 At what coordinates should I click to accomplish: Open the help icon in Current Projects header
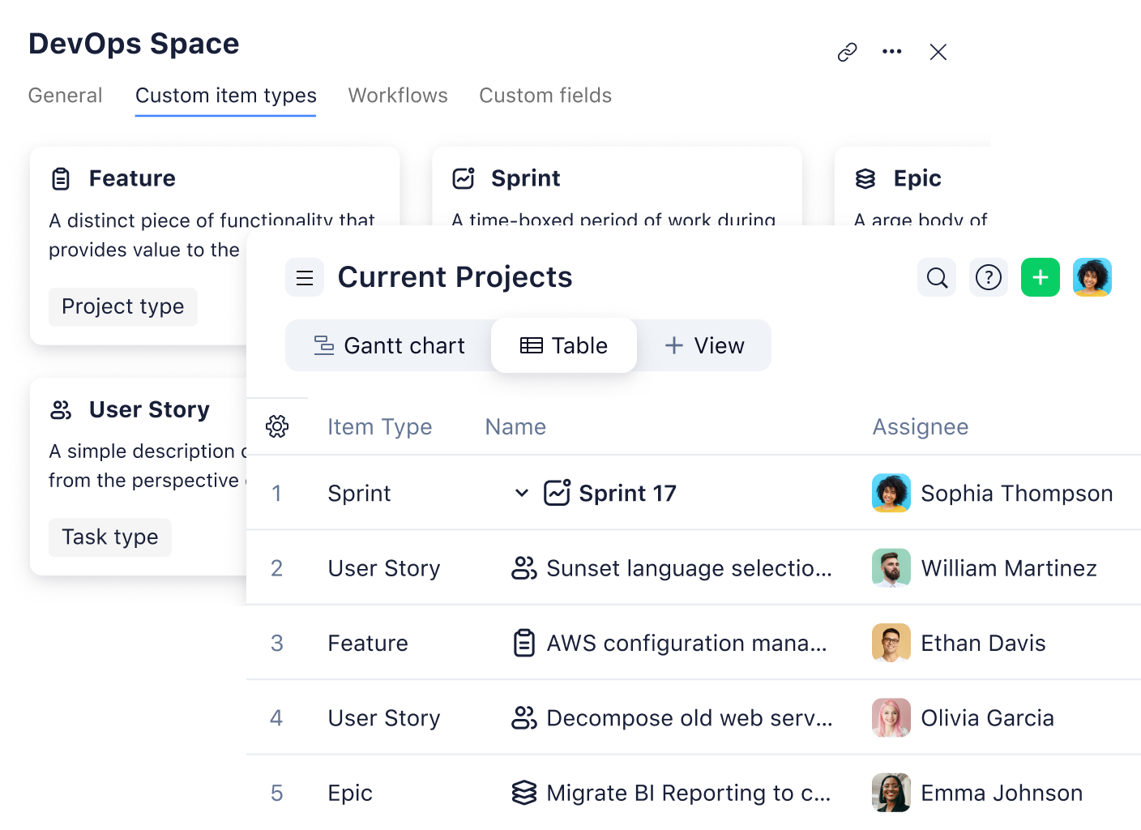(x=989, y=277)
